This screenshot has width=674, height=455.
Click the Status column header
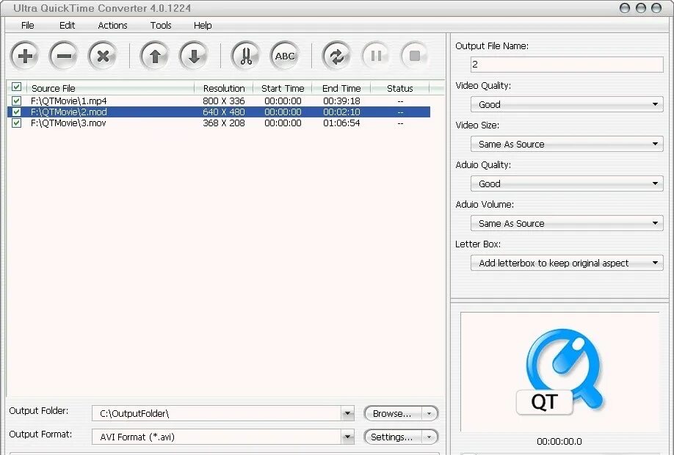tap(399, 88)
